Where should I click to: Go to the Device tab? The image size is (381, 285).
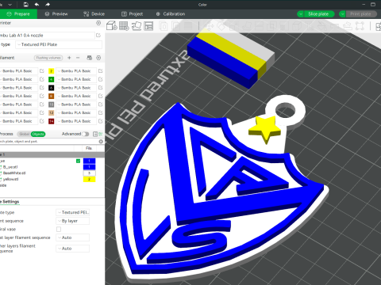pyautogui.click(x=94, y=14)
